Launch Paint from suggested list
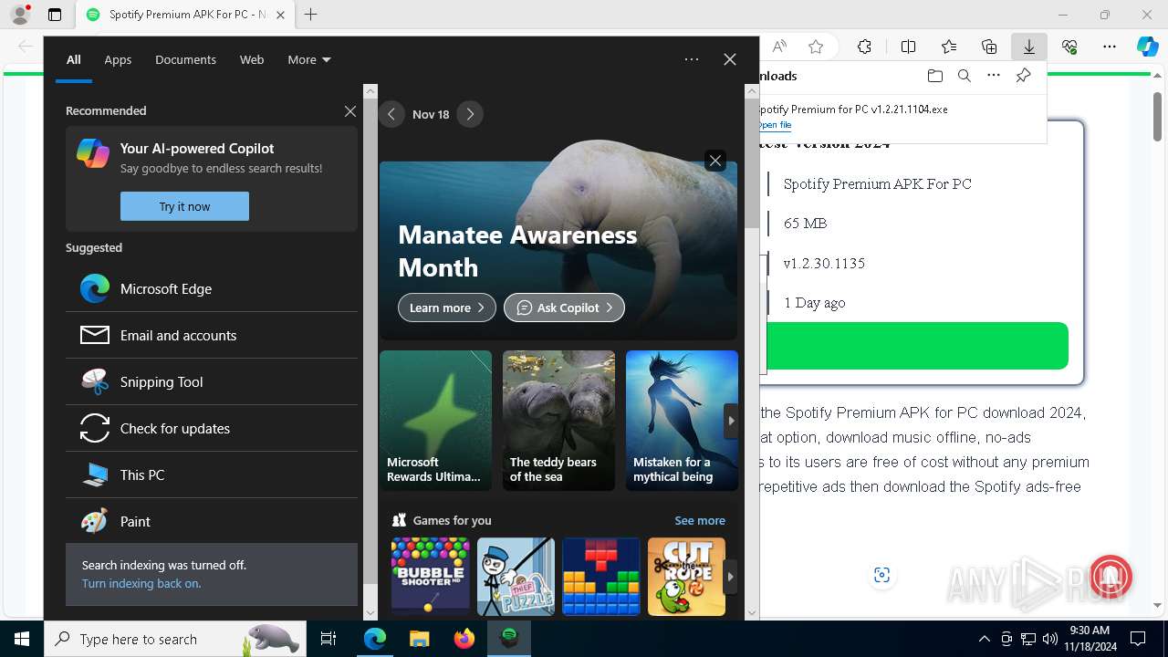The width and height of the screenshot is (1168, 657). (x=212, y=521)
